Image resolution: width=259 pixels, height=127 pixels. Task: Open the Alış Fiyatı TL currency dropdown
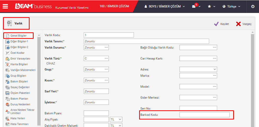(x=116, y=120)
